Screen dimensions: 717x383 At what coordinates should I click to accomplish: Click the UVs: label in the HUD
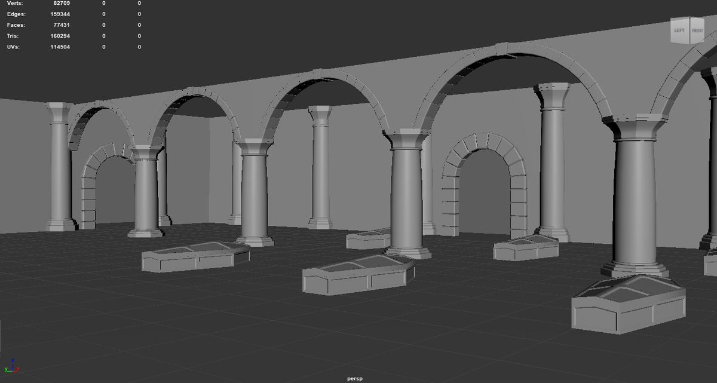click(x=13, y=47)
